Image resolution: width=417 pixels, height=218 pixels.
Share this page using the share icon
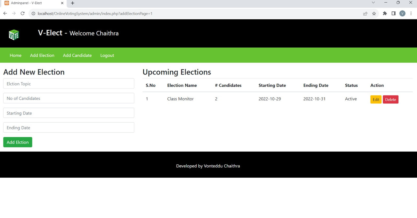click(365, 14)
